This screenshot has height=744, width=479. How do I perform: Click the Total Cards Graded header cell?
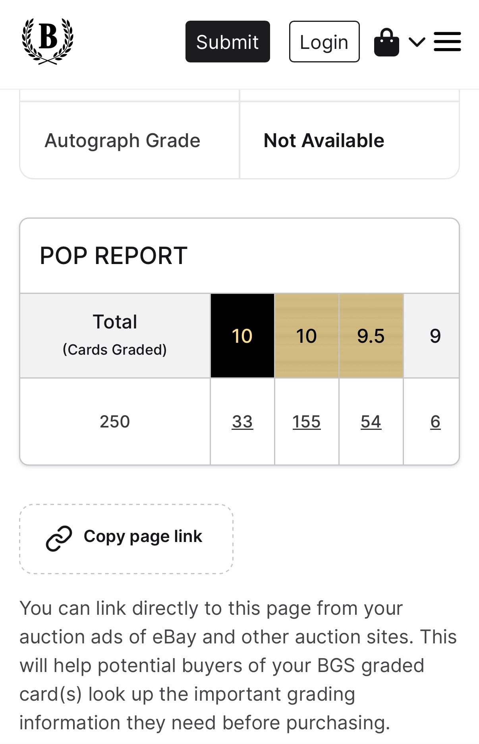click(x=115, y=336)
